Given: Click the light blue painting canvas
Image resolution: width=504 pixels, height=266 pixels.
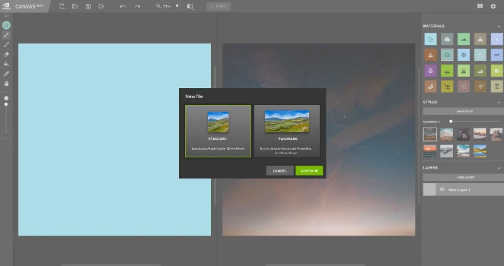Looking at the screenshot, I should click(x=115, y=140).
